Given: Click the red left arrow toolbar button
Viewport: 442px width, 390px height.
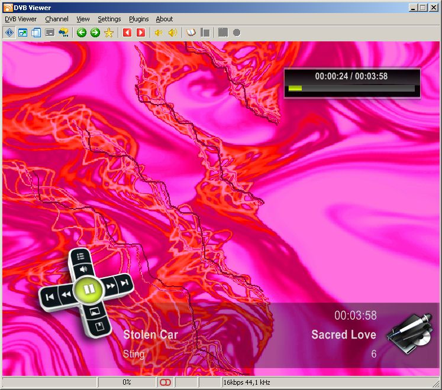Looking at the screenshot, I should (x=127, y=32).
